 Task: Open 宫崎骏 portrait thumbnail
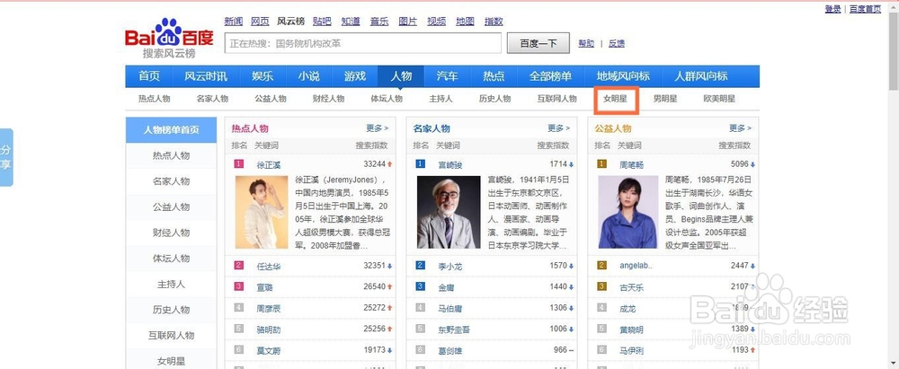449,212
